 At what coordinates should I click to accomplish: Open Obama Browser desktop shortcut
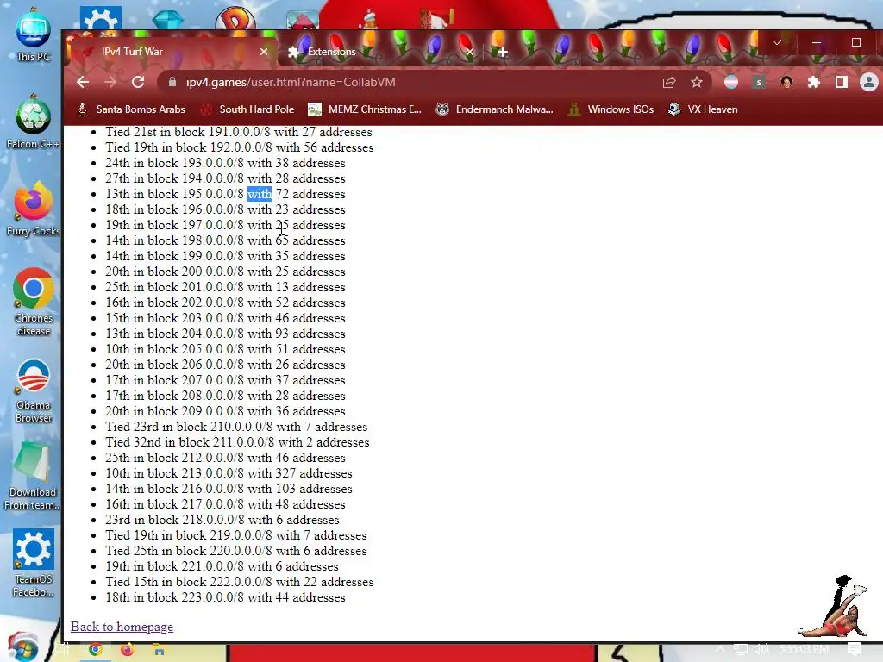pyautogui.click(x=34, y=390)
